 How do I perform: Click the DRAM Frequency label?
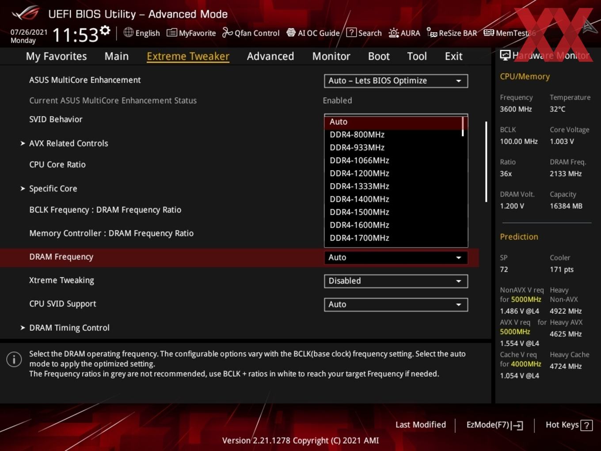[x=61, y=257]
